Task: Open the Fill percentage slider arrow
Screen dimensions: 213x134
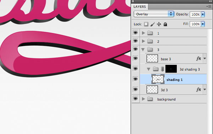Action: 203,24
